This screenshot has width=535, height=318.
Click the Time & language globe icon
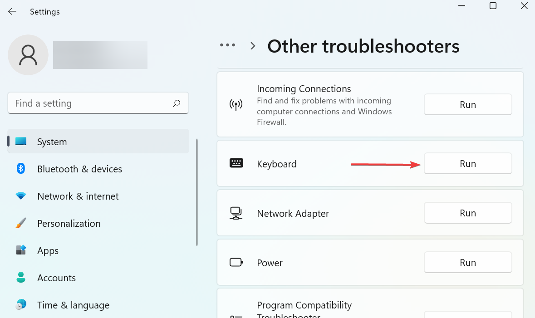[x=21, y=305]
